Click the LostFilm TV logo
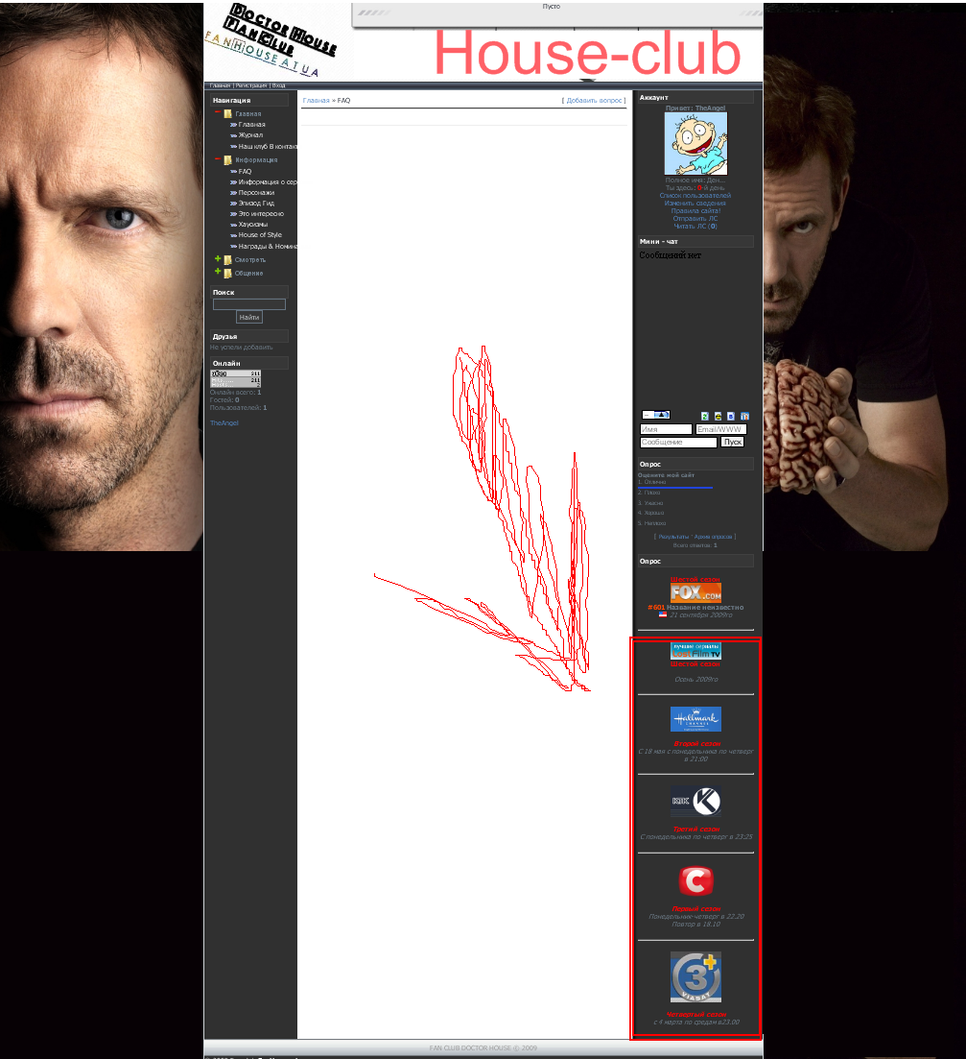This screenshot has width=966, height=1059. click(x=695, y=651)
